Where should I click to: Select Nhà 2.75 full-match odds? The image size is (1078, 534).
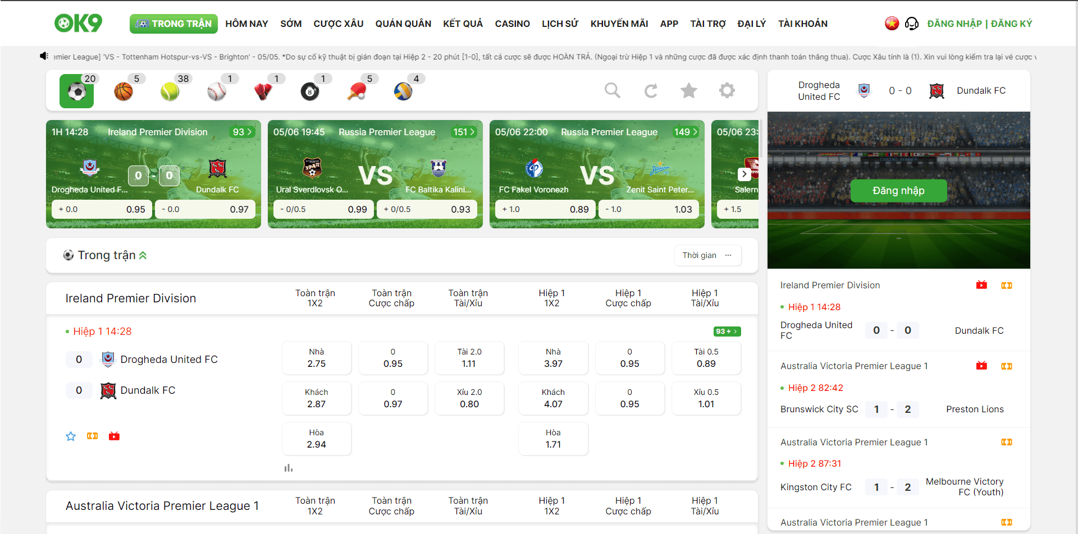[x=317, y=358]
